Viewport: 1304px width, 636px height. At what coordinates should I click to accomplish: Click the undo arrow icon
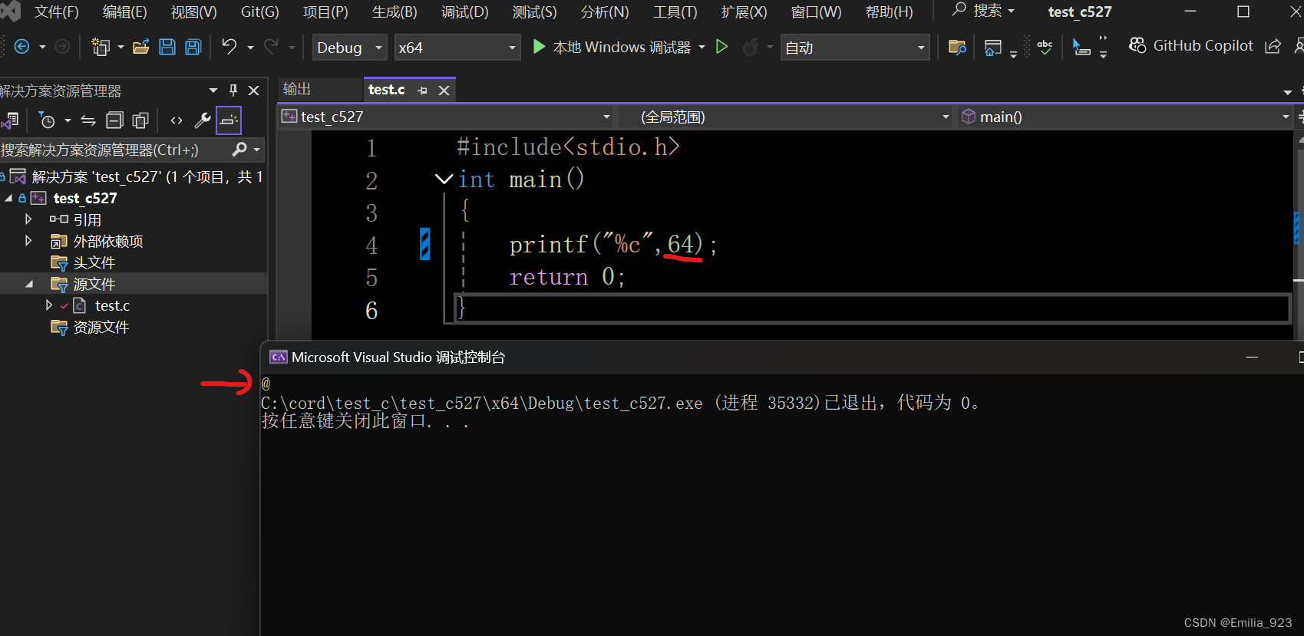pos(229,47)
